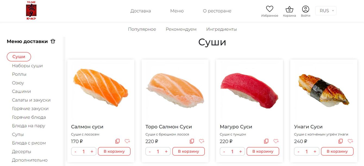Click the copy icon on Унаги Суси

(341, 141)
